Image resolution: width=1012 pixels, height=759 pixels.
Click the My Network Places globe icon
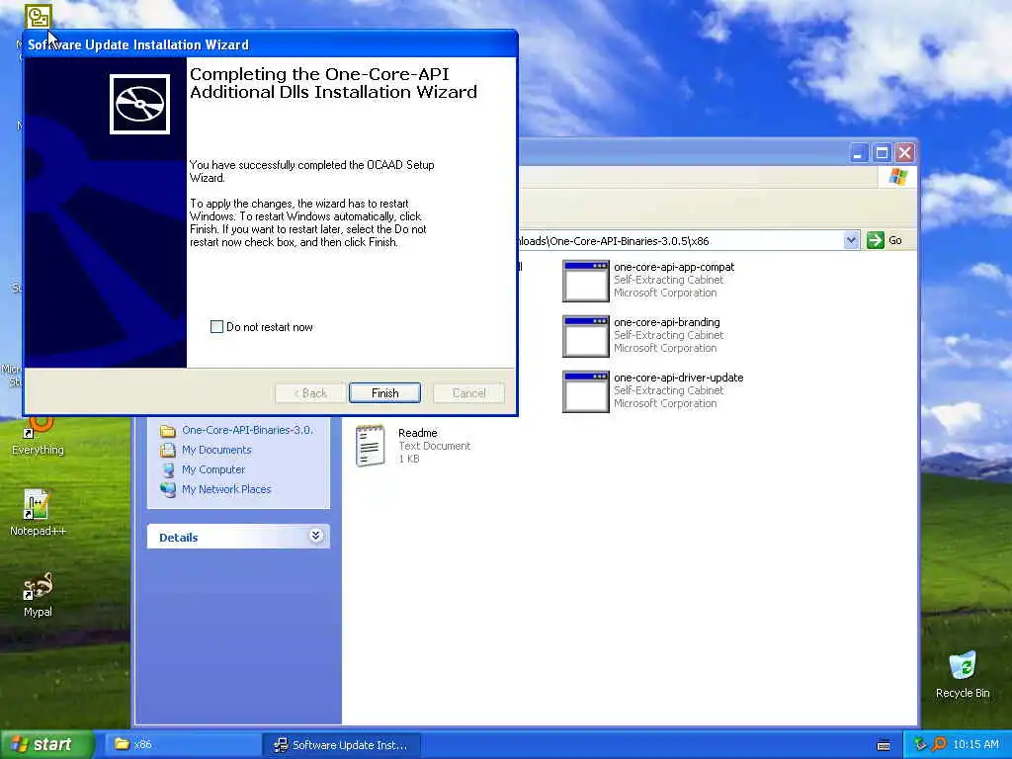[168, 489]
